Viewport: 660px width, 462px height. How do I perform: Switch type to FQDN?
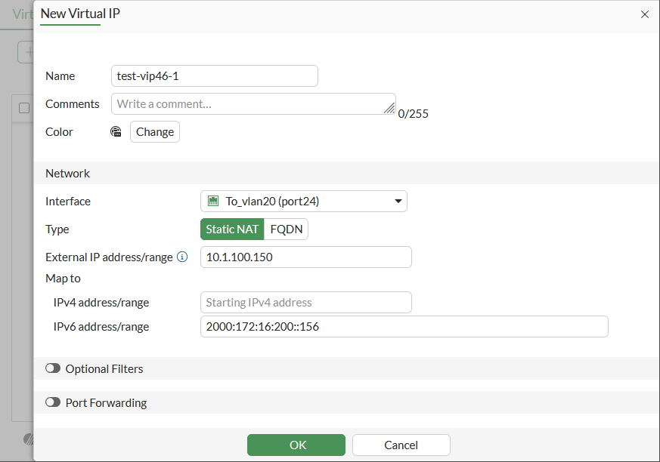pos(287,229)
